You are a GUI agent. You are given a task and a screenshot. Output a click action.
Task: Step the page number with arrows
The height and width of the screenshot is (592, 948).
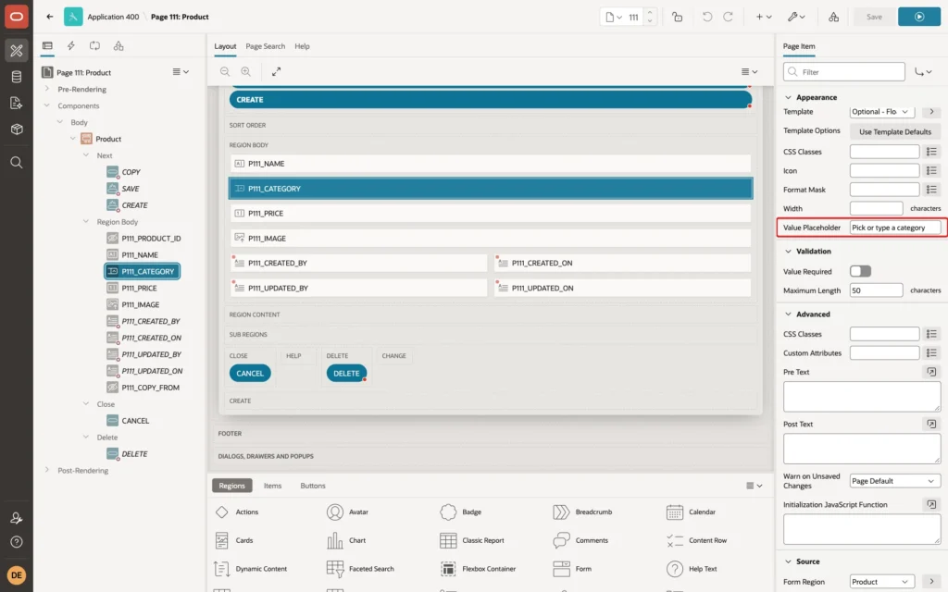650,17
